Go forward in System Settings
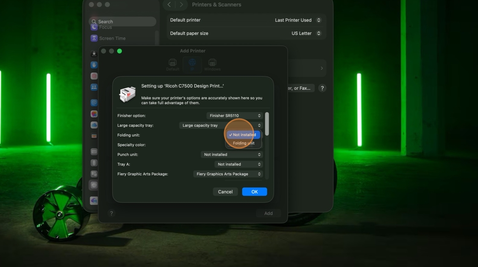This screenshot has height=267, width=478. point(181,5)
